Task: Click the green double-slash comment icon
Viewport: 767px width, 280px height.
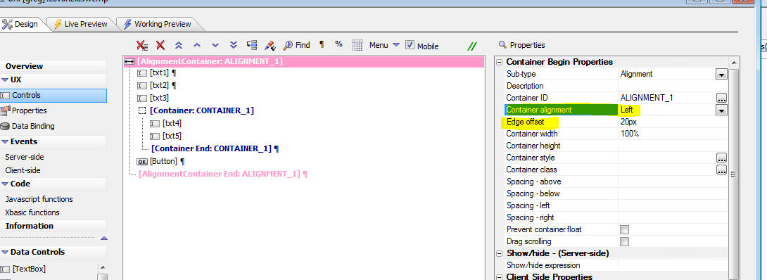Action: pos(471,46)
